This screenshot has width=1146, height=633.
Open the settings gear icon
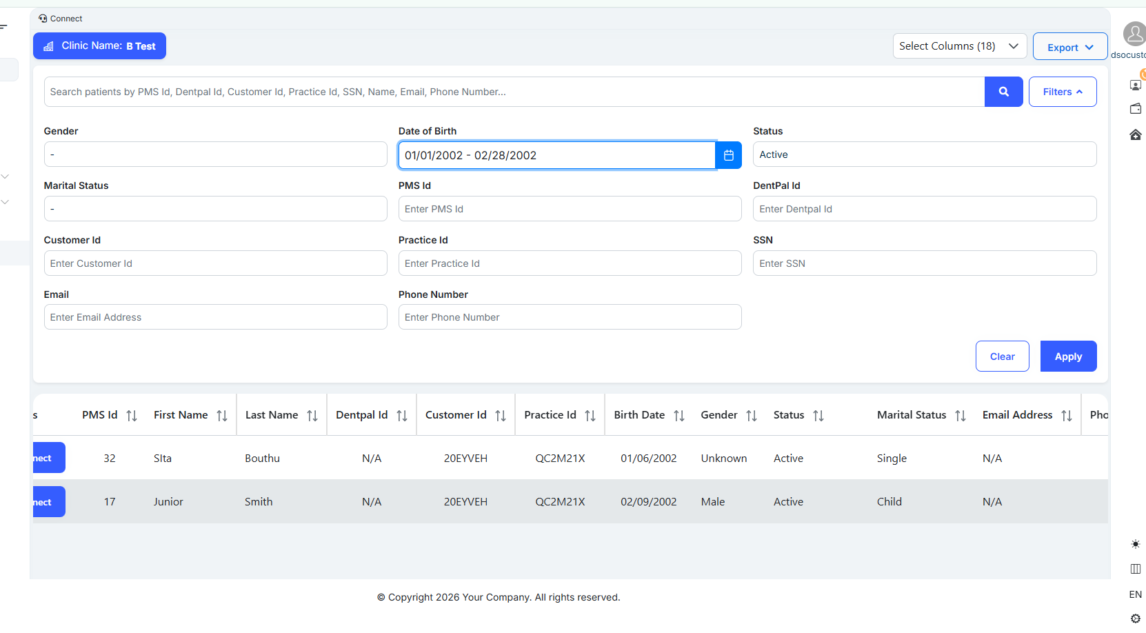tap(1135, 618)
